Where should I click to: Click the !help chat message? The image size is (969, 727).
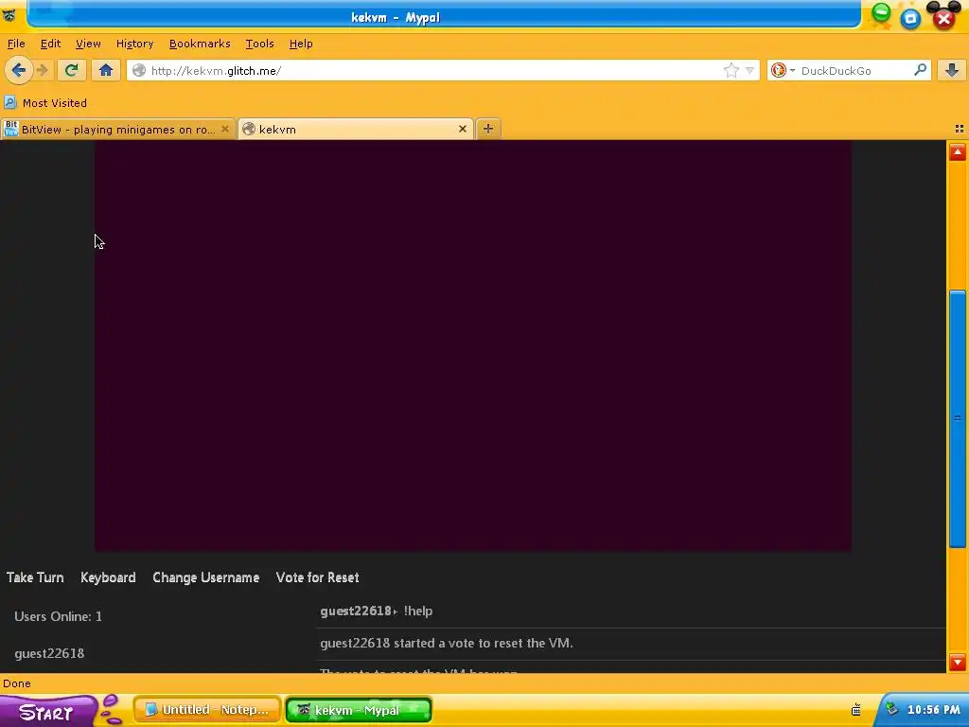pyautogui.click(x=418, y=611)
